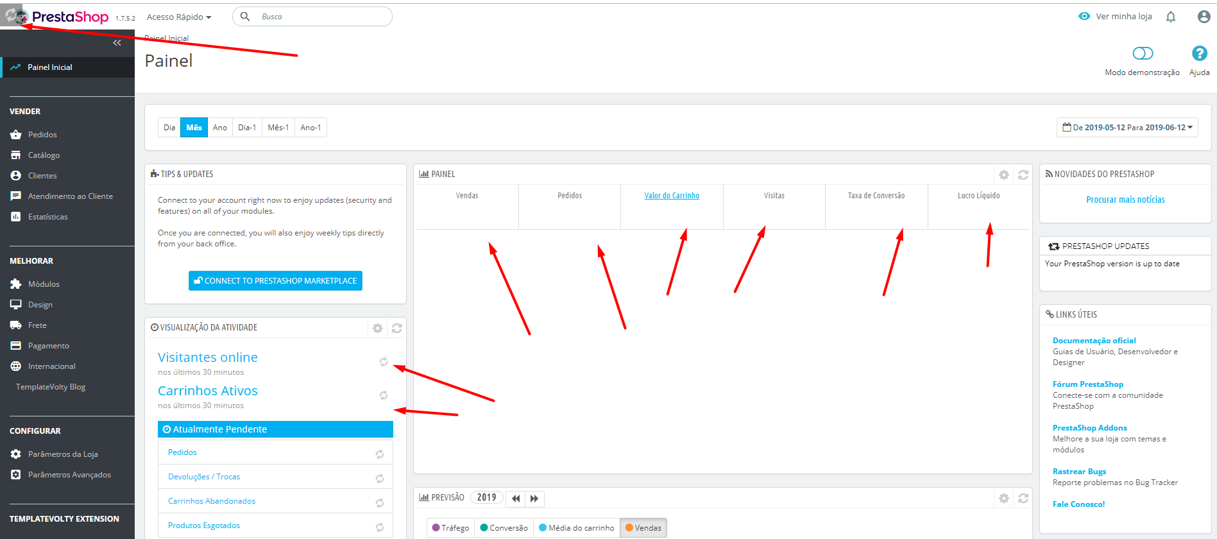Click the Parâmetros Avançados icon
Image resolution: width=1217 pixels, height=539 pixels.
tap(16, 475)
